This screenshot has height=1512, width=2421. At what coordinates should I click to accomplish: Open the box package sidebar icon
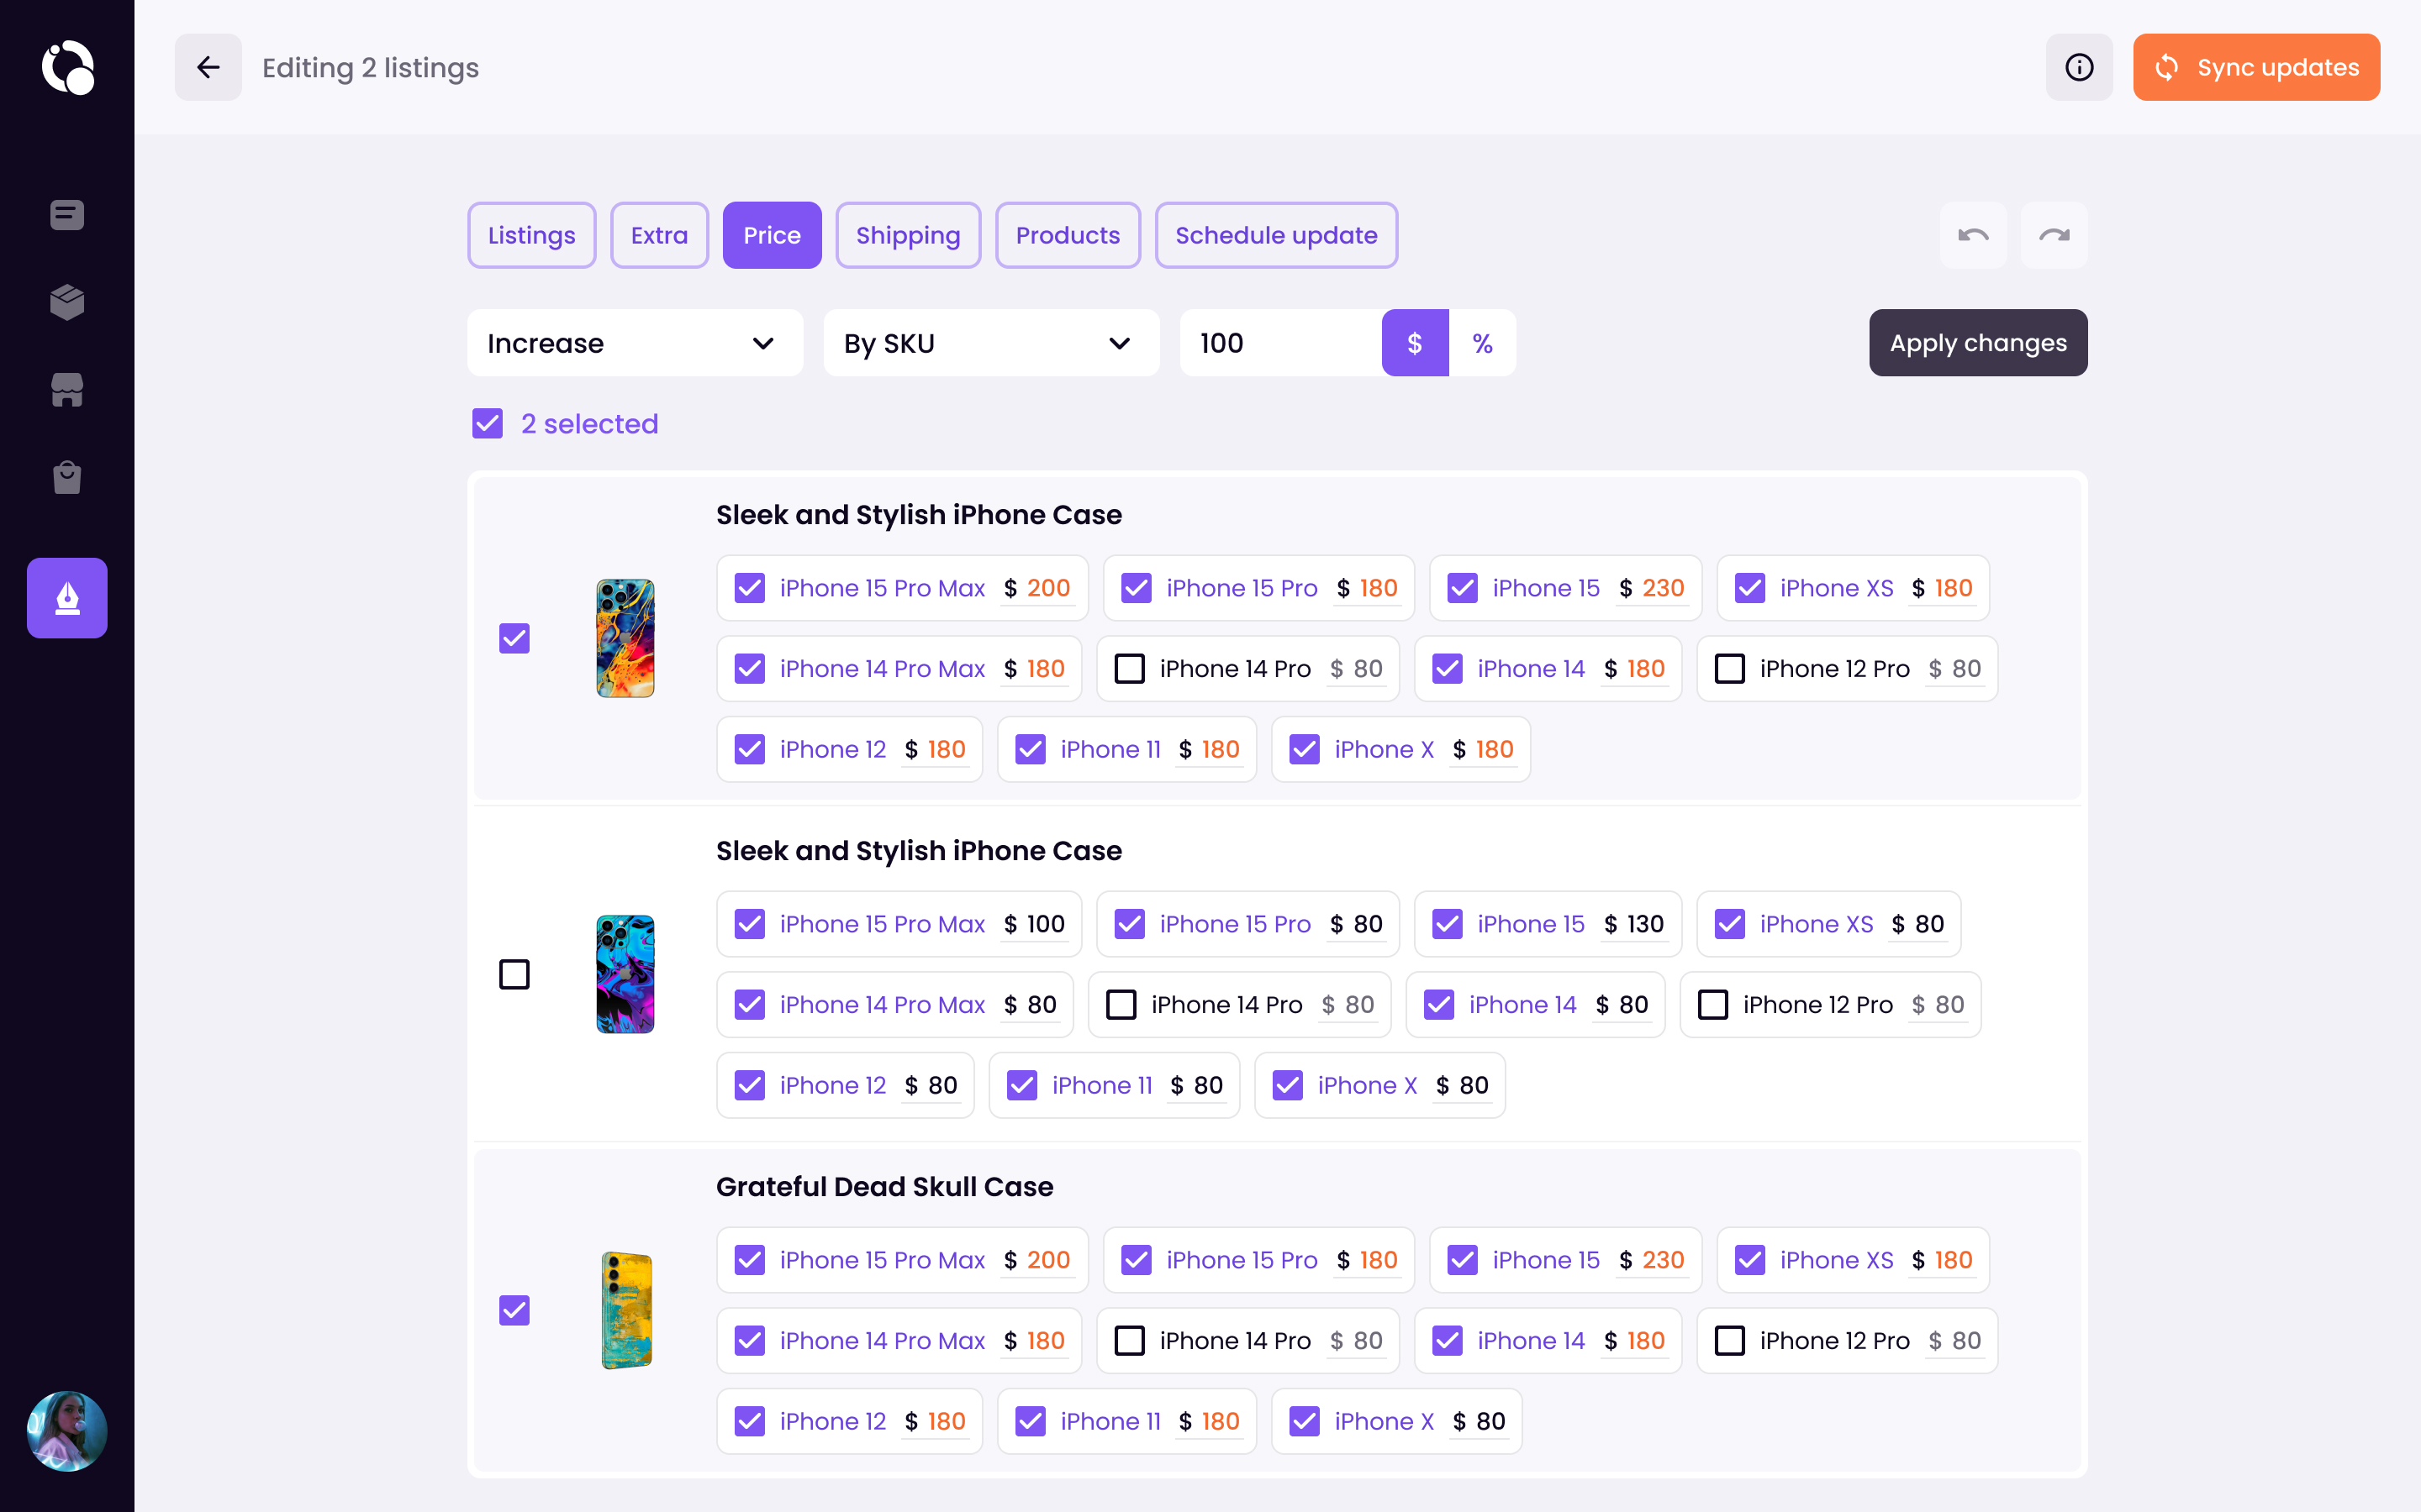tap(67, 302)
